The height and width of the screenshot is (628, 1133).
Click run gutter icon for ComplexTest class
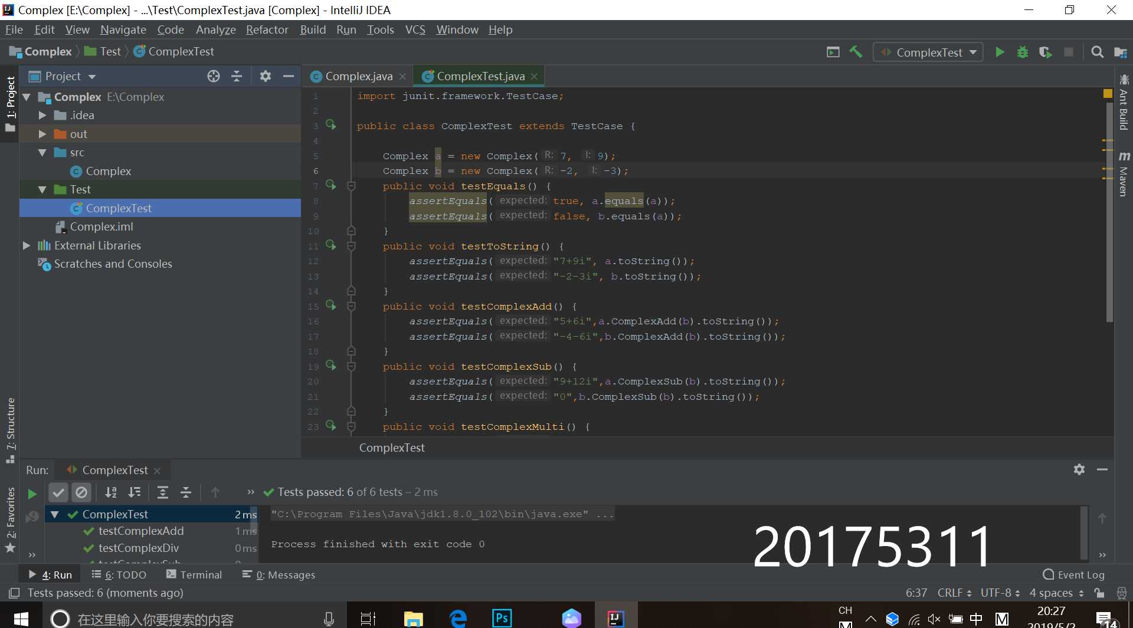(x=331, y=125)
